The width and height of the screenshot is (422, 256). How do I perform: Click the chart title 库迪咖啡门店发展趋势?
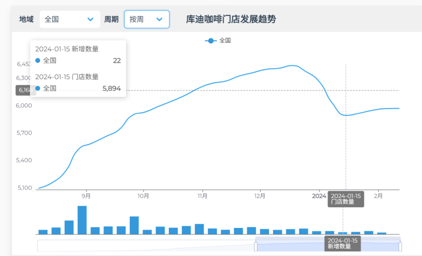231,19
